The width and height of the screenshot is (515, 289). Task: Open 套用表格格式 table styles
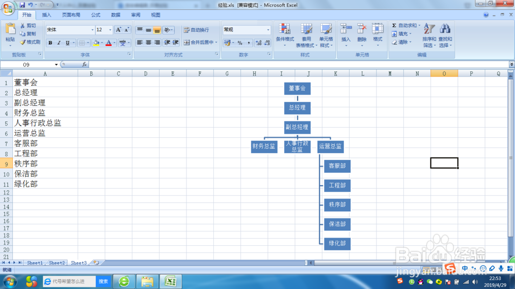(x=306, y=35)
